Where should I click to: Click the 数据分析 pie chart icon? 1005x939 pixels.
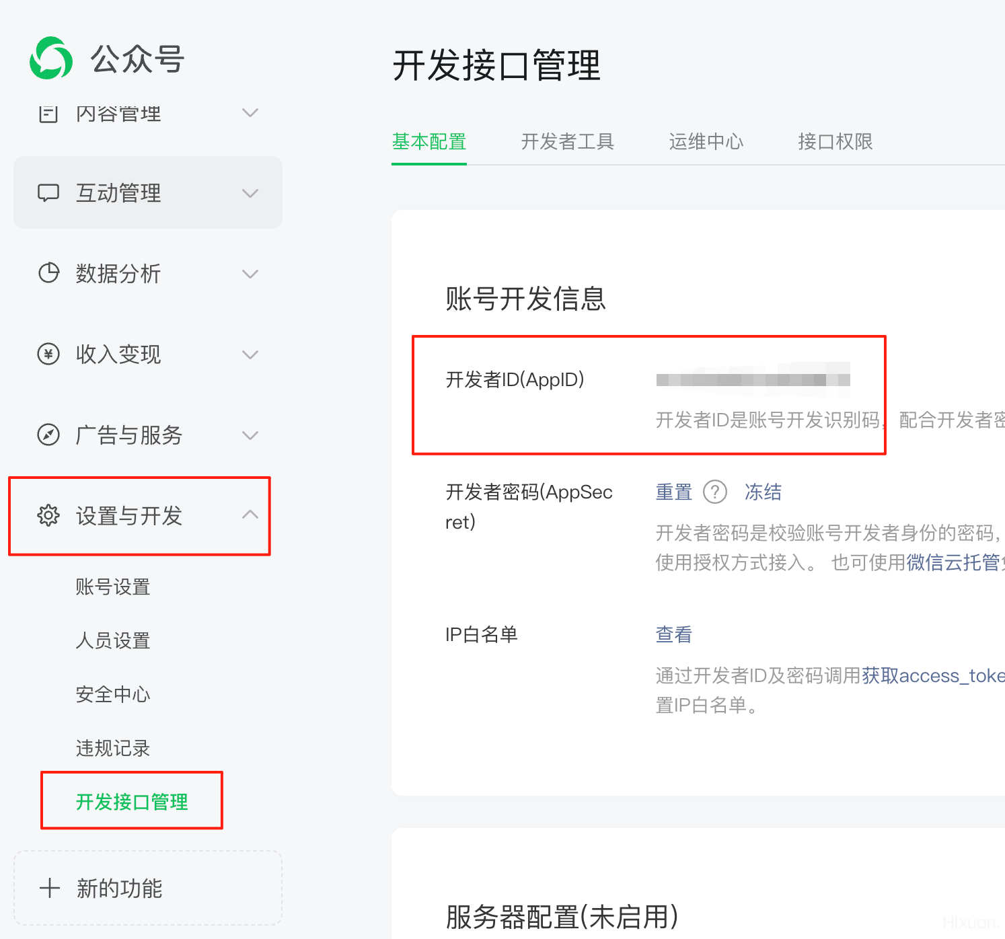(48, 273)
